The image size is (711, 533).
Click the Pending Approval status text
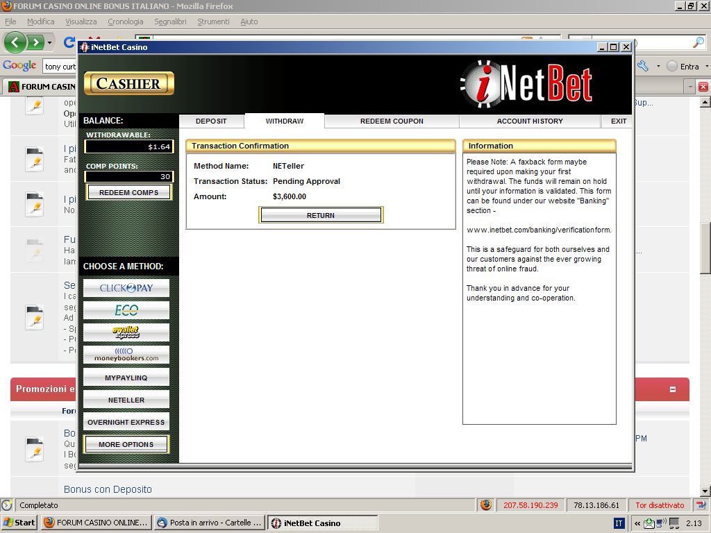pyautogui.click(x=306, y=181)
